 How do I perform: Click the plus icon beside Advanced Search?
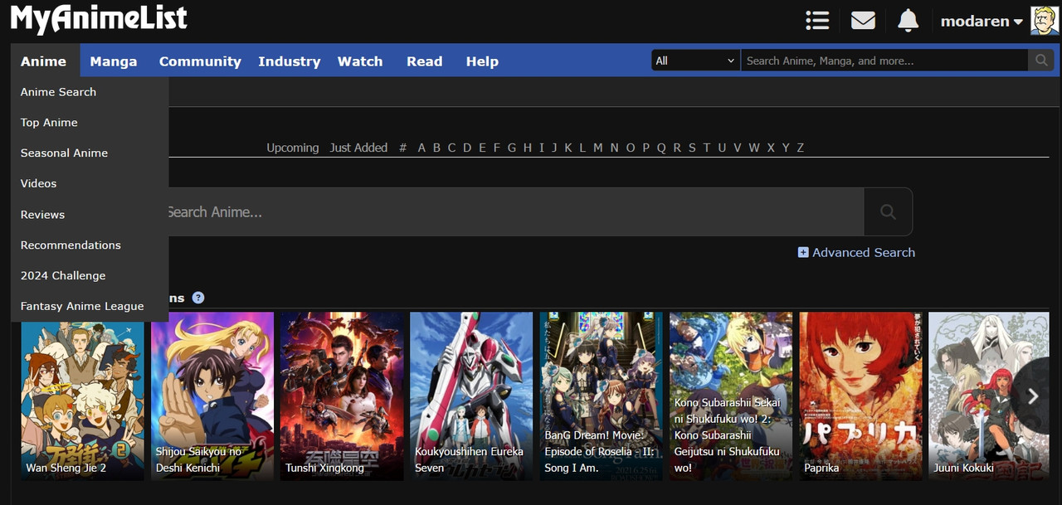coord(803,252)
